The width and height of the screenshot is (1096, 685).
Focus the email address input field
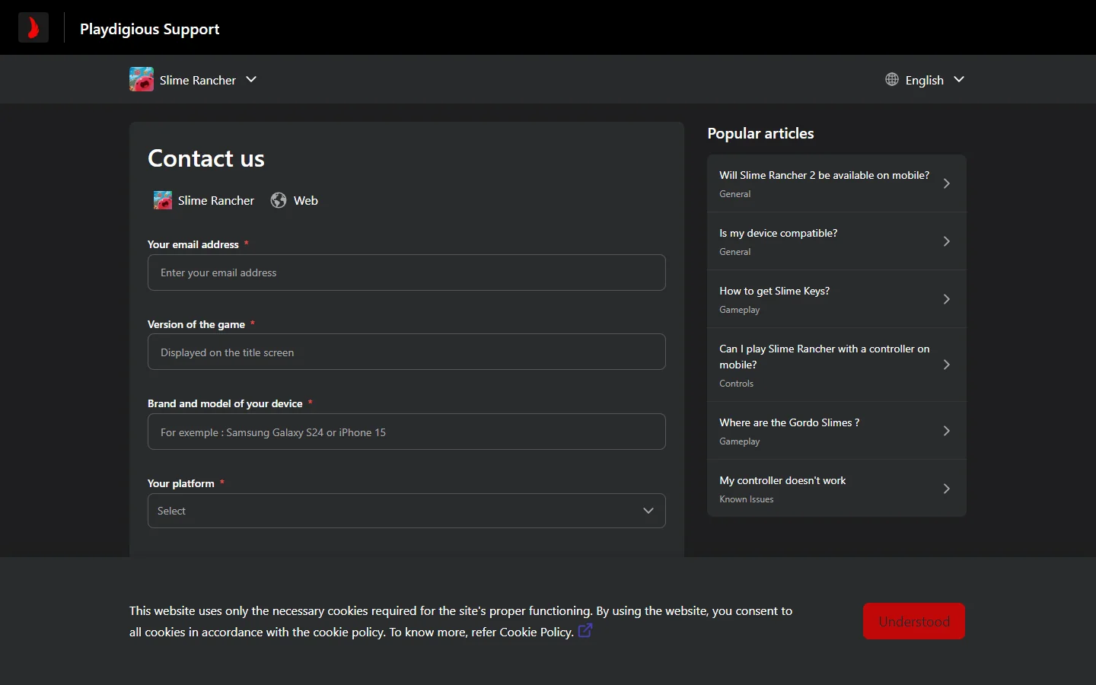[x=406, y=272]
